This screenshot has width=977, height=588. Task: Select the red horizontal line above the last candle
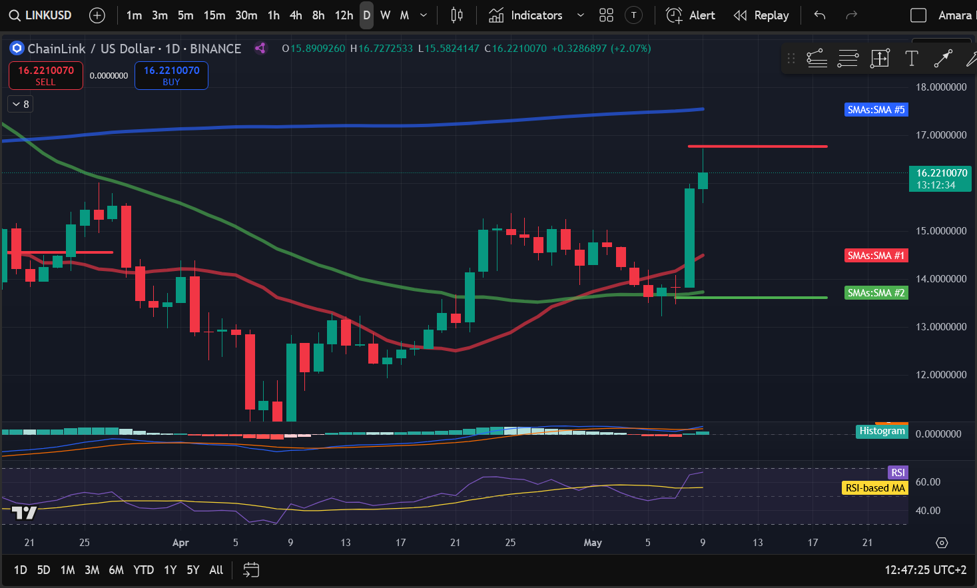(758, 147)
